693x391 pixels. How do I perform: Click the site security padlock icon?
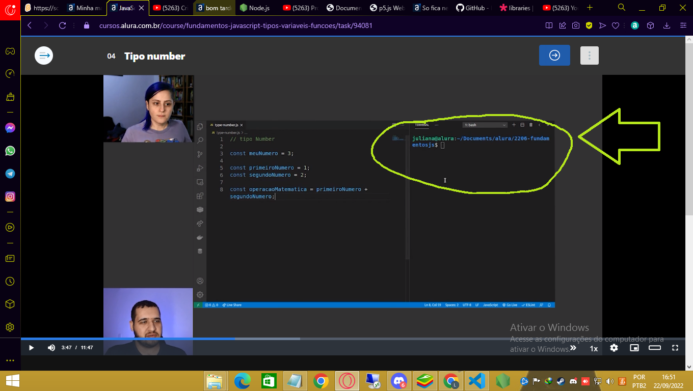point(86,25)
